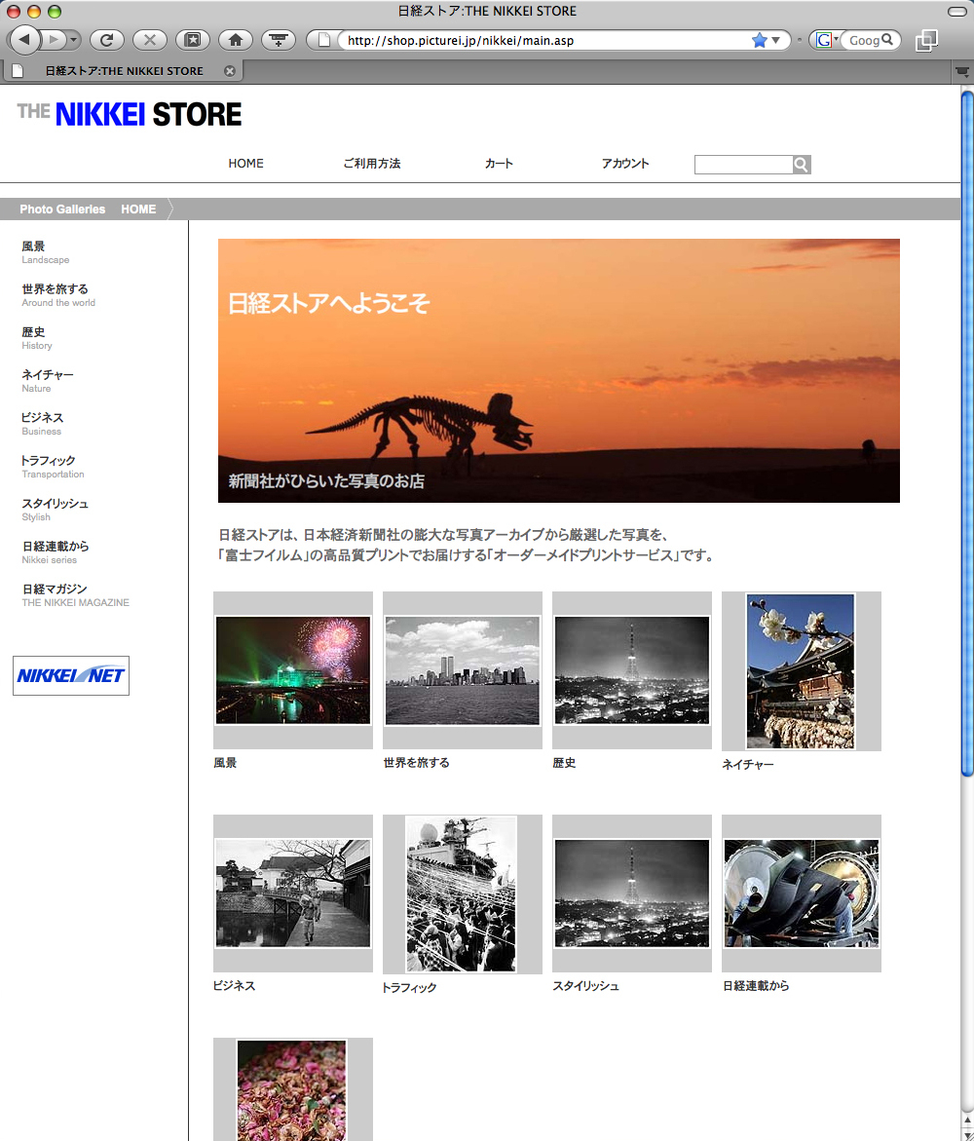Open the トラフィック Transportation sidebar category

tap(53, 467)
